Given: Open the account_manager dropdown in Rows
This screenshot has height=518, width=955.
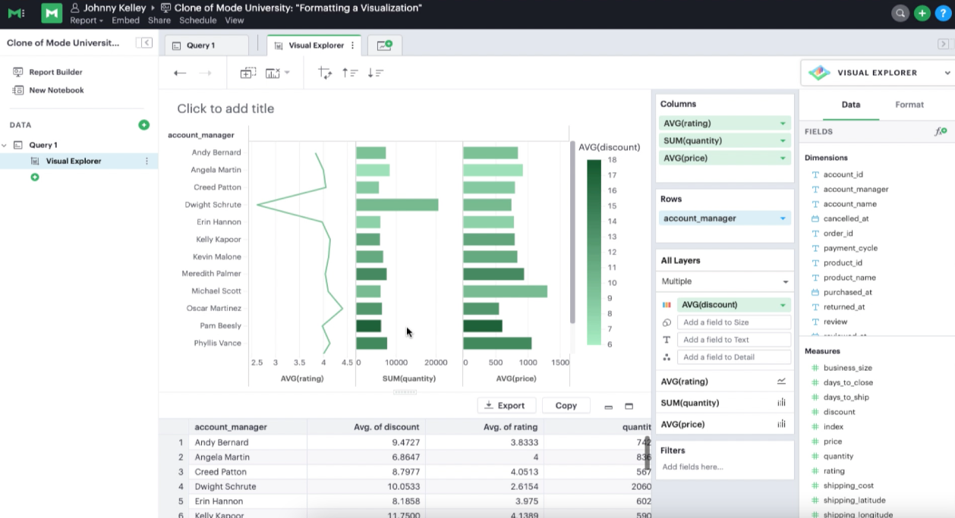Looking at the screenshot, I should (782, 218).
